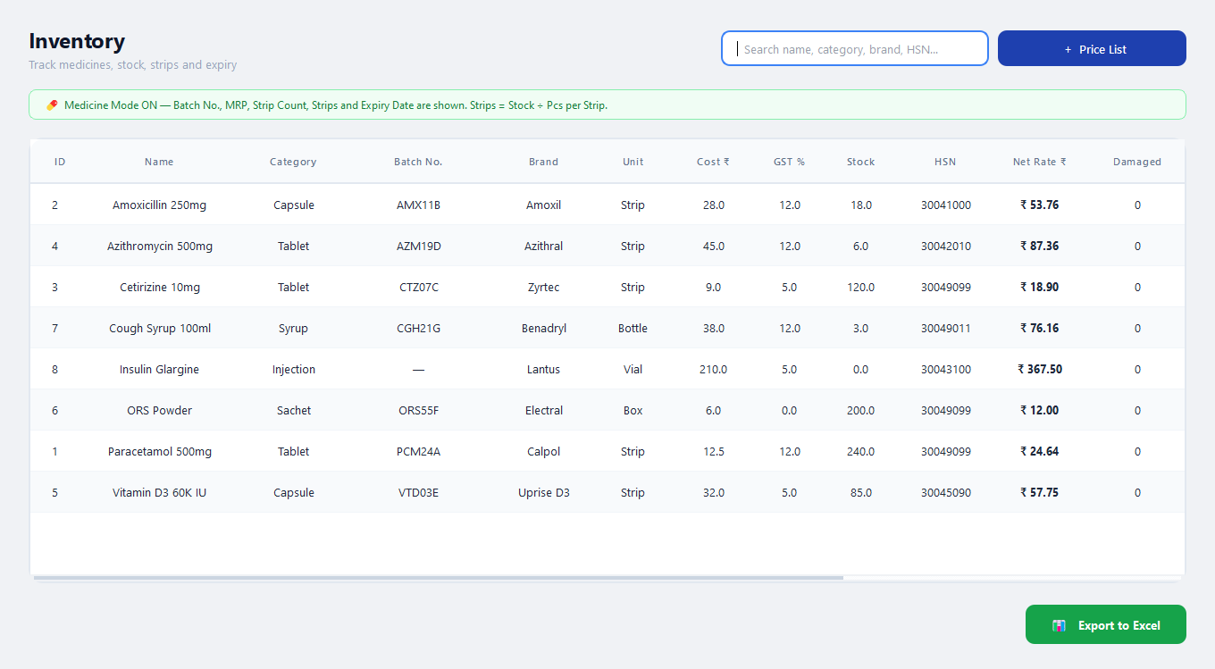Open the Price List button
1215x669 pixels.
point(1092,48)
